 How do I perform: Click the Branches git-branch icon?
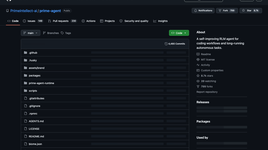pos(44,33)
